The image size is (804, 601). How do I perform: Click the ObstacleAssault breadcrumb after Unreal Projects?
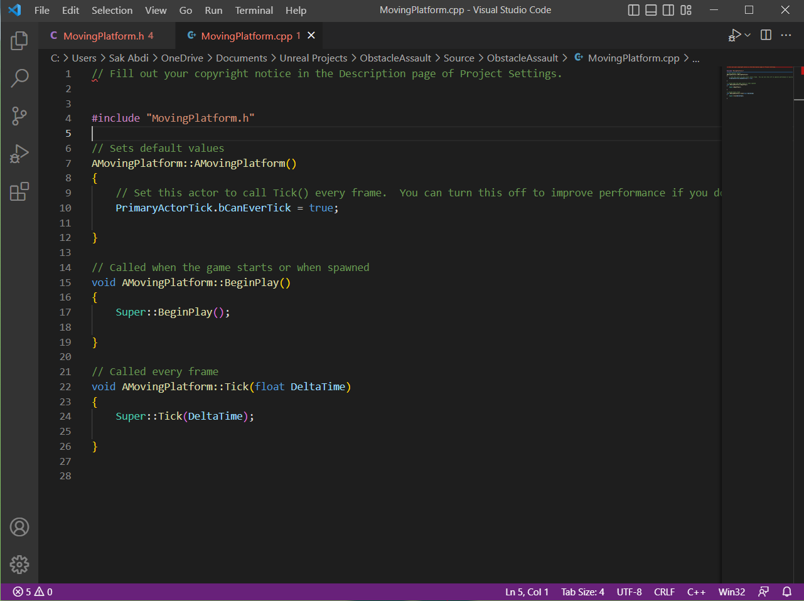point(395,58)
